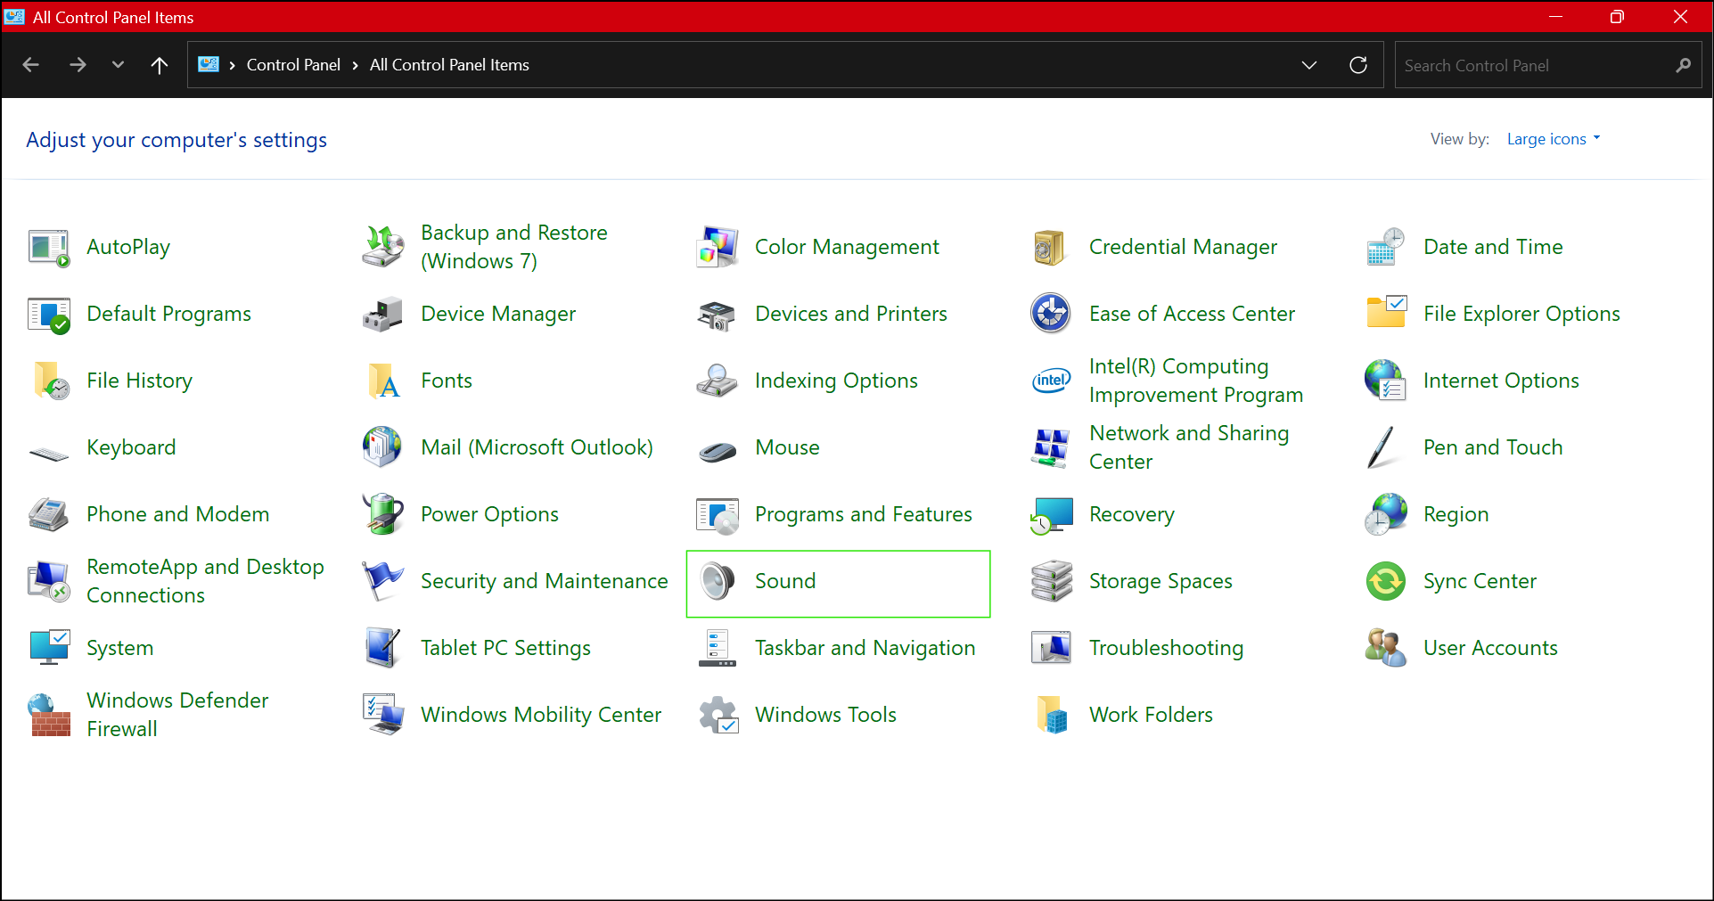
Task: Click the Keyboard icon
Action: pyautogui.click(x=49, y=454)
